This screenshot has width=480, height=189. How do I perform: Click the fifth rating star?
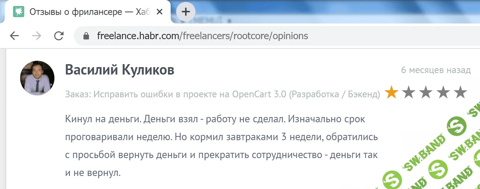(461, 92)
